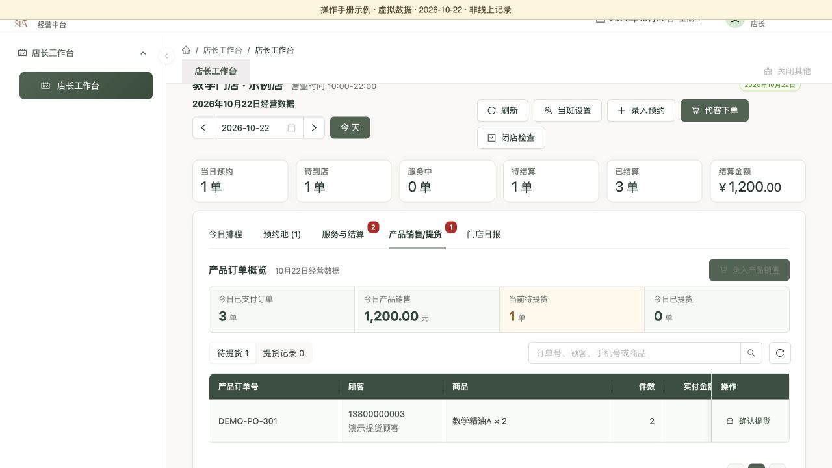The height and width of the screenshot is (468, 832).
Task: Open the 店长工作台 sidebar menu item
Action: click(86, 86)
